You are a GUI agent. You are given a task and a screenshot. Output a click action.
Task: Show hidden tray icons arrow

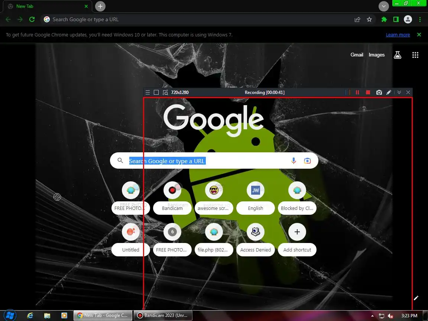tap(372, 315)
